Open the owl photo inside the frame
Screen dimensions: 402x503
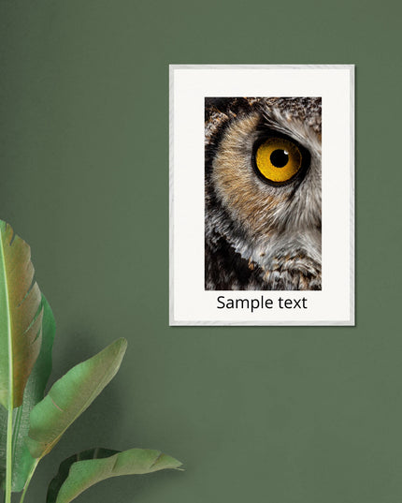263,194
